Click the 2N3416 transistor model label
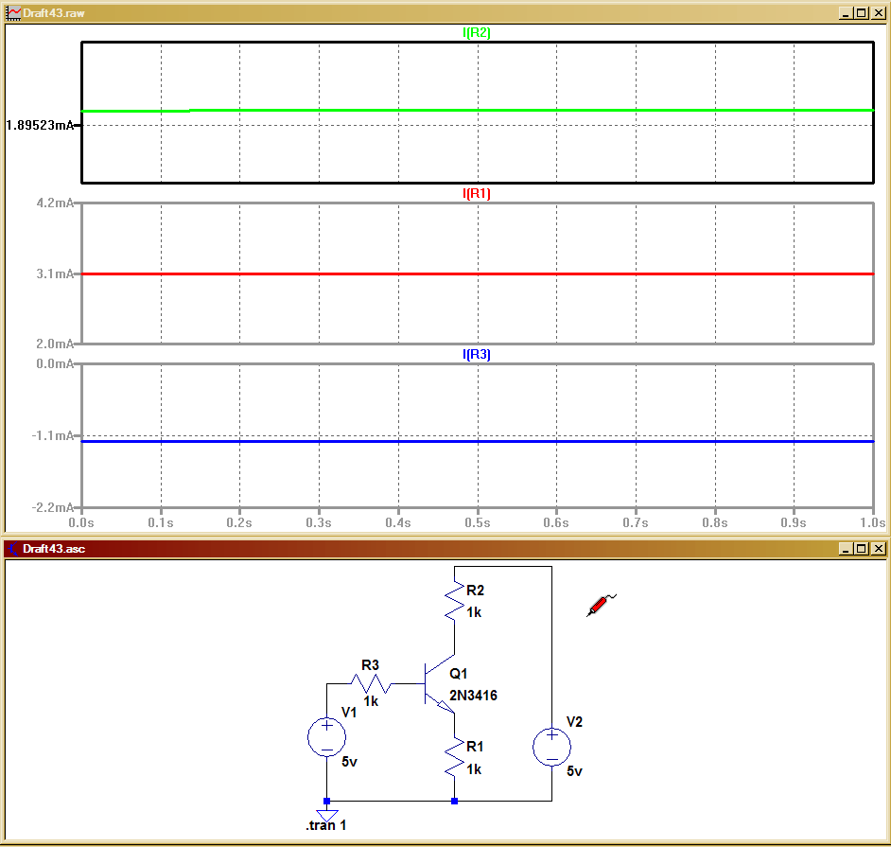The width and height of the screenshot is (891, 847). pyautogui.click(x=473, y=696)
